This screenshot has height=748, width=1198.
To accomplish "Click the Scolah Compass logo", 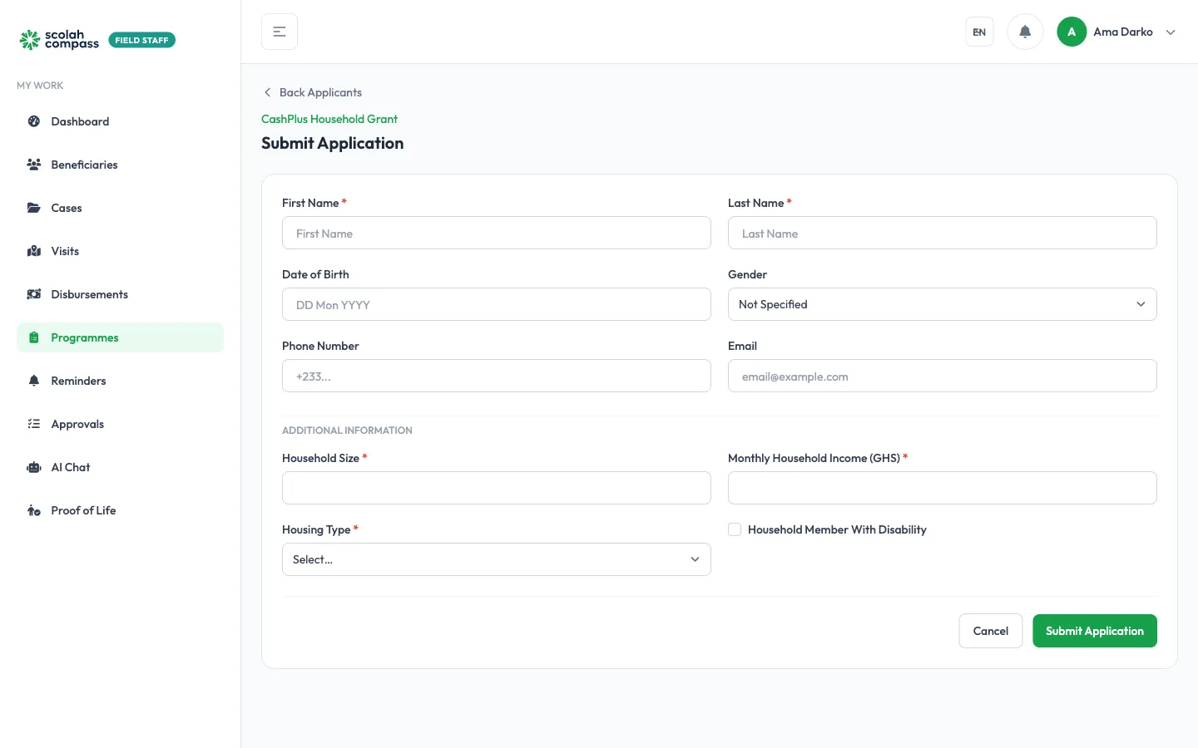I will [x=59, y=40].
